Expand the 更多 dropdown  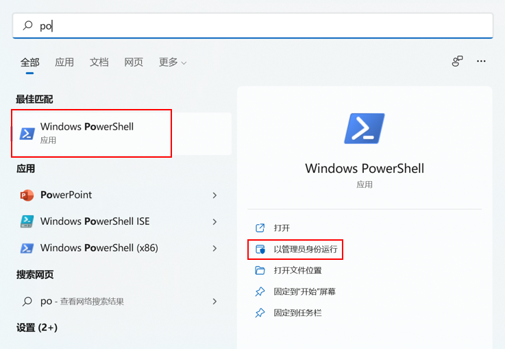[173, 62]
